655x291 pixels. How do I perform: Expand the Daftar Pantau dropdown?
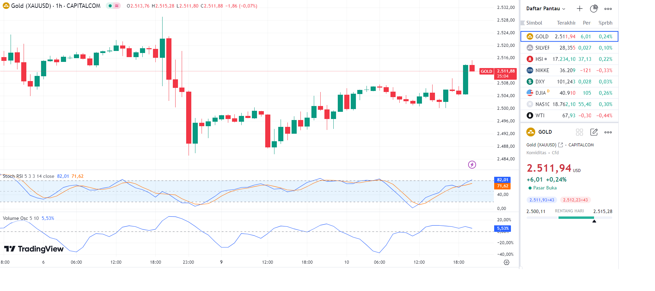(x=545, y=9)
